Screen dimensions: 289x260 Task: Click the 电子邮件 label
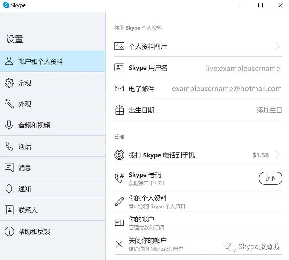click(x=141, y=89)
